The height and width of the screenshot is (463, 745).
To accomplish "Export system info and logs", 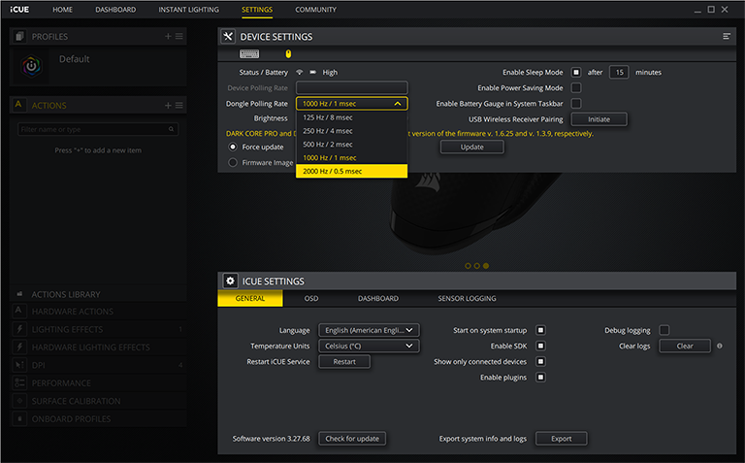I will click(561, 439).
